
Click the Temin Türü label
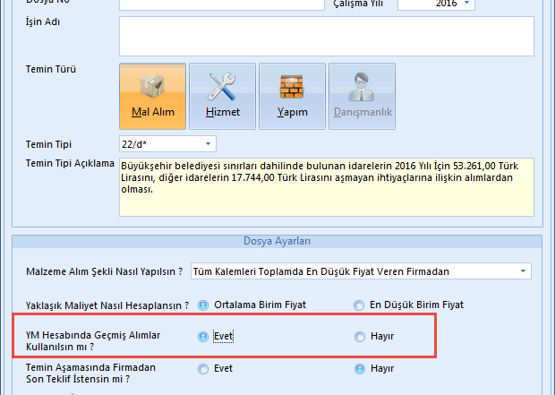click(51, 69)
